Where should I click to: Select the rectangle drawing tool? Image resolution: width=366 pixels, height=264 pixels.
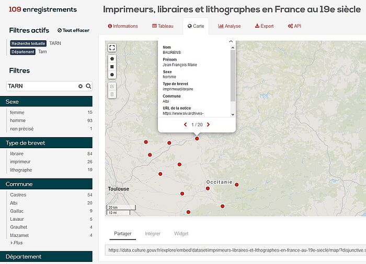(112, 67)
